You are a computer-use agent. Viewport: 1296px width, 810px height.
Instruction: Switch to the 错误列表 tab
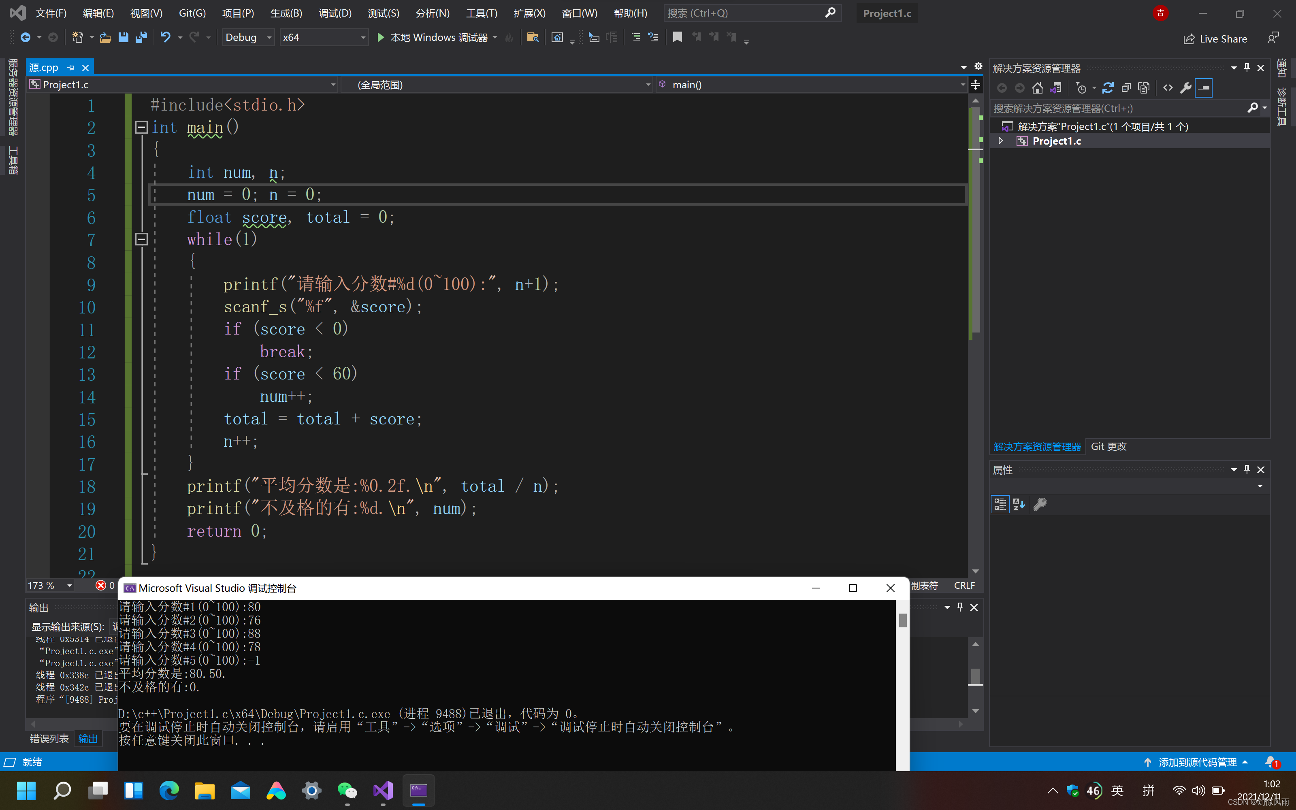(x=49, y=739)
